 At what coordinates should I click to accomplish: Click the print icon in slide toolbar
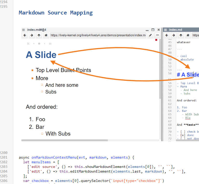pyautogui.click(x=50, y=44)
